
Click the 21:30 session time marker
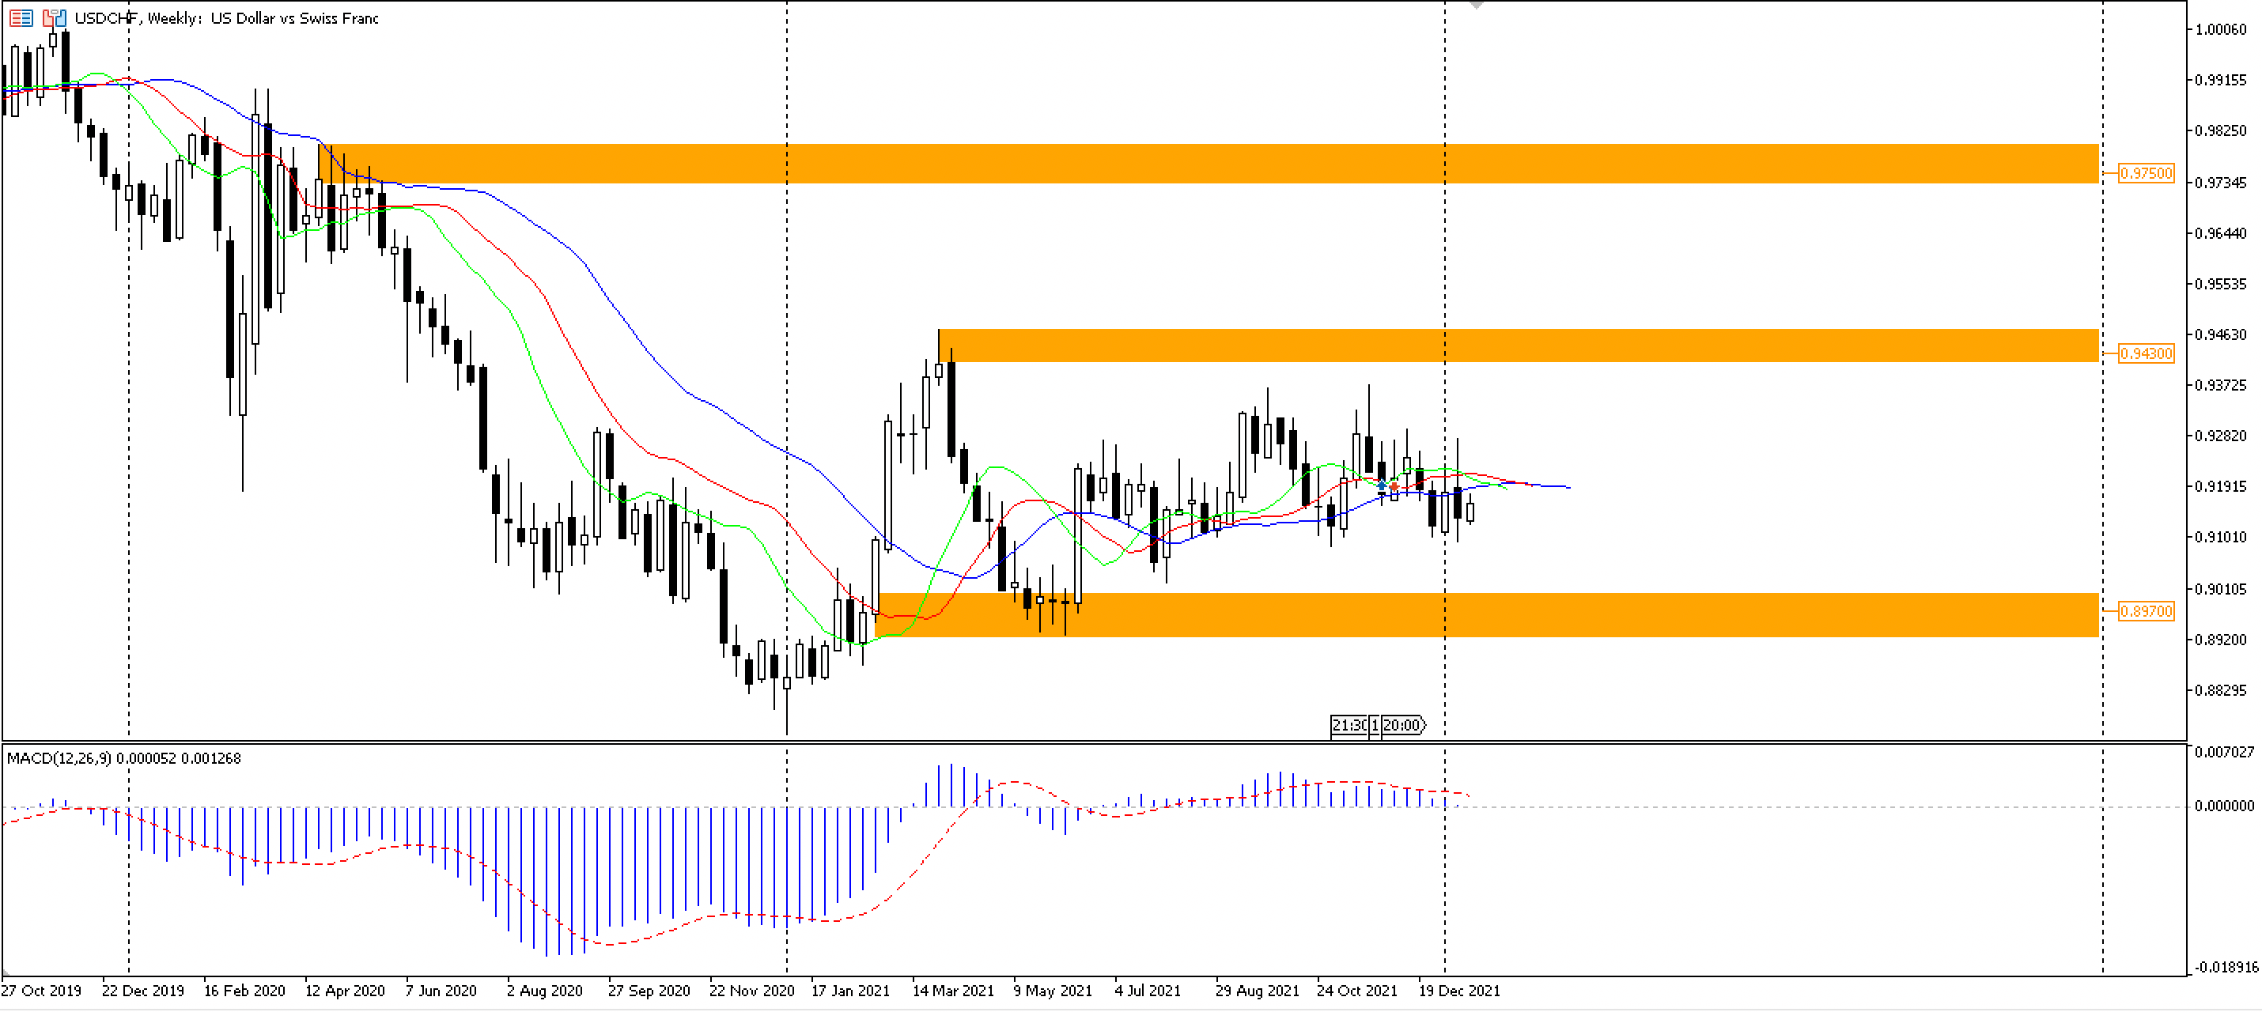pos(1349,725)
